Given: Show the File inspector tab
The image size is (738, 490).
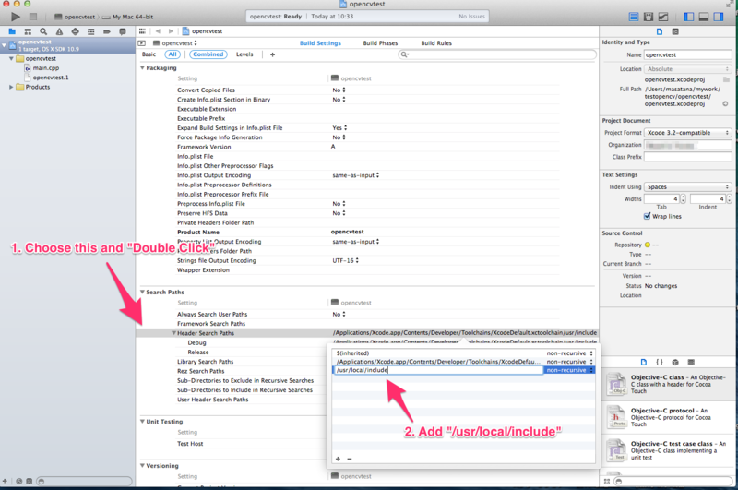Looking at the screenshot, I should [660, 31].
